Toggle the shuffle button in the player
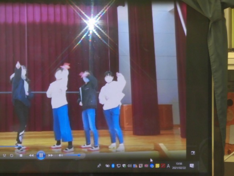Viewport: 234px width, 176px height. [x=4, y=155]
